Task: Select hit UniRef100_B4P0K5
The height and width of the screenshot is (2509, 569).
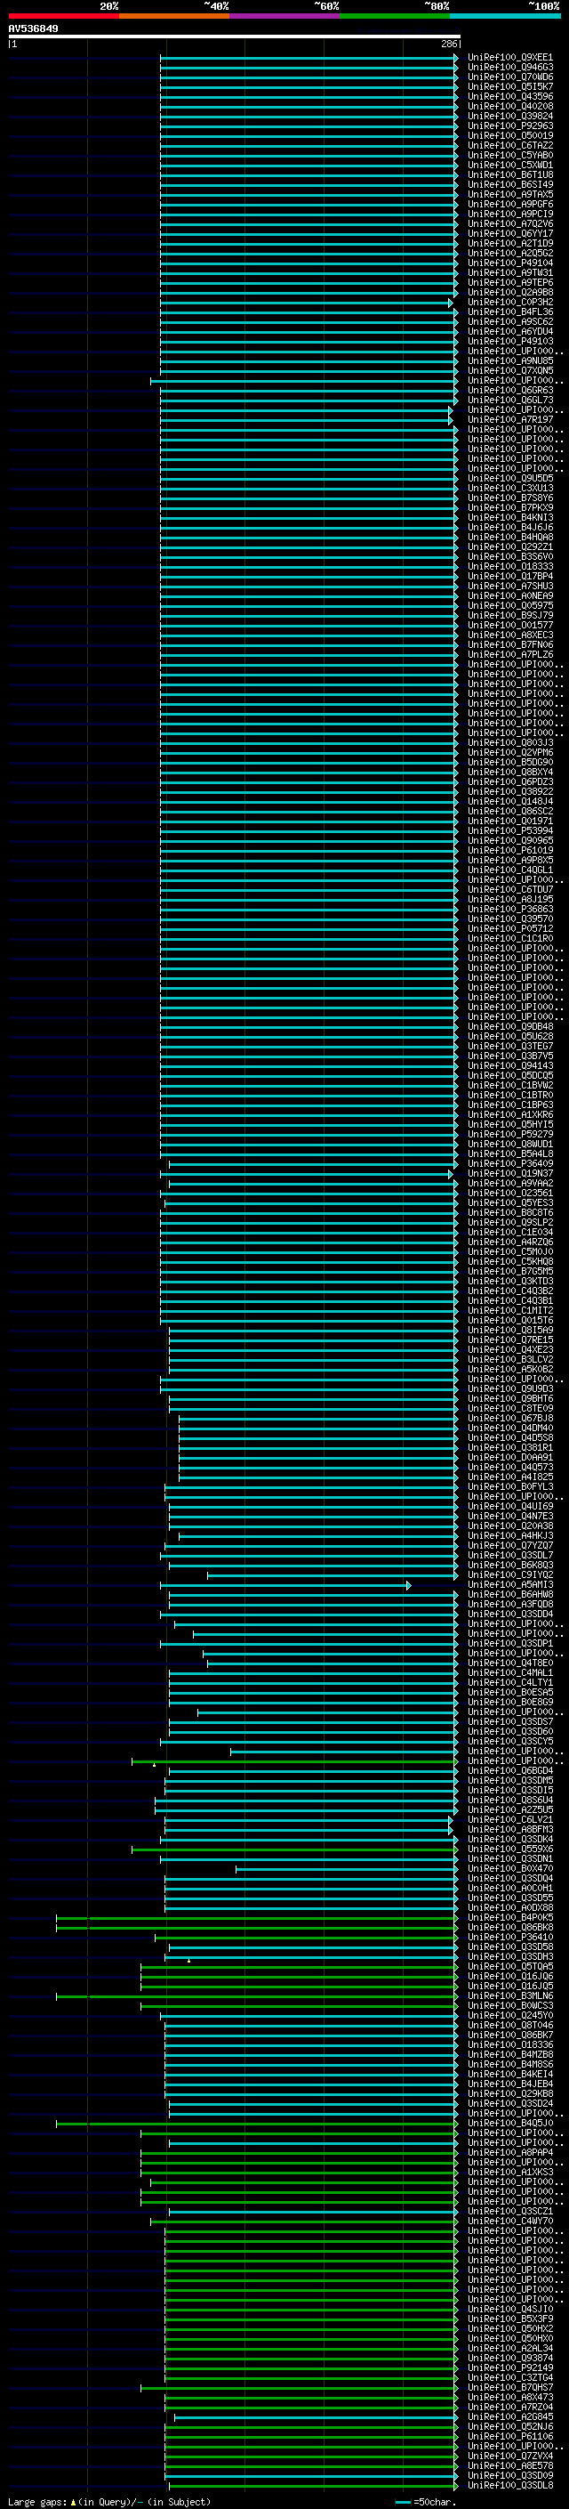Action: point(509,1918)
